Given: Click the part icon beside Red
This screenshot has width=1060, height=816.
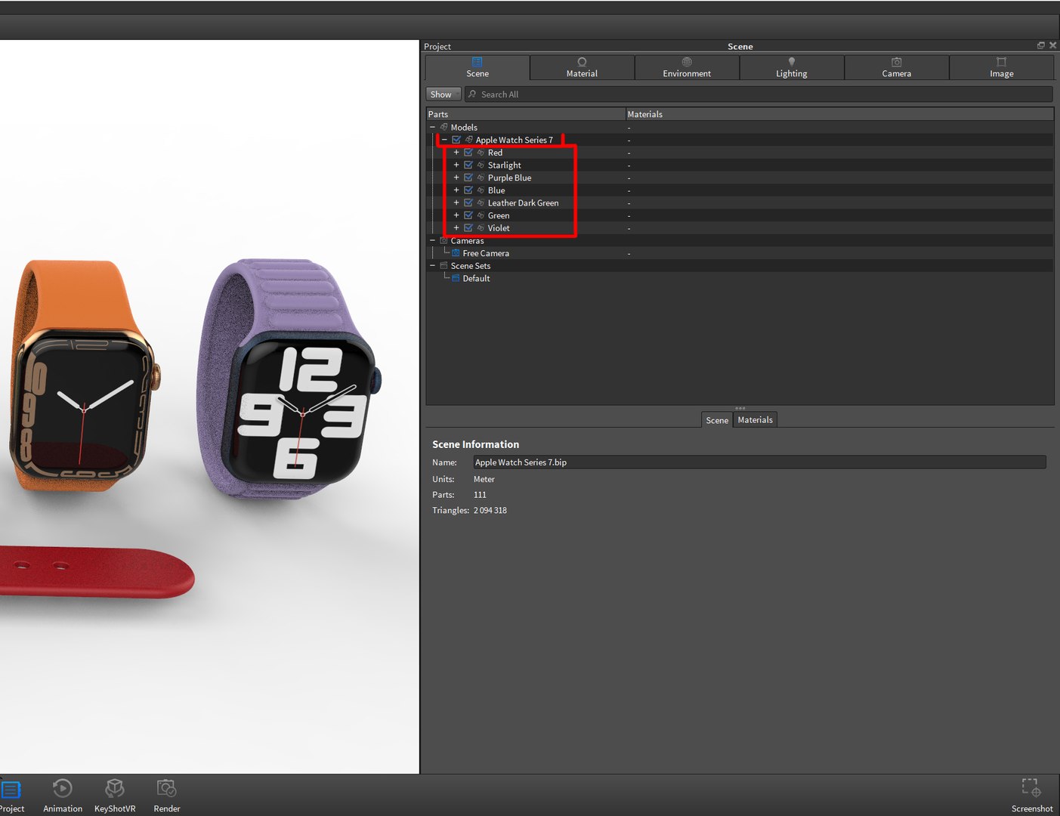Looking at the screenshot, I should [481, 153].
